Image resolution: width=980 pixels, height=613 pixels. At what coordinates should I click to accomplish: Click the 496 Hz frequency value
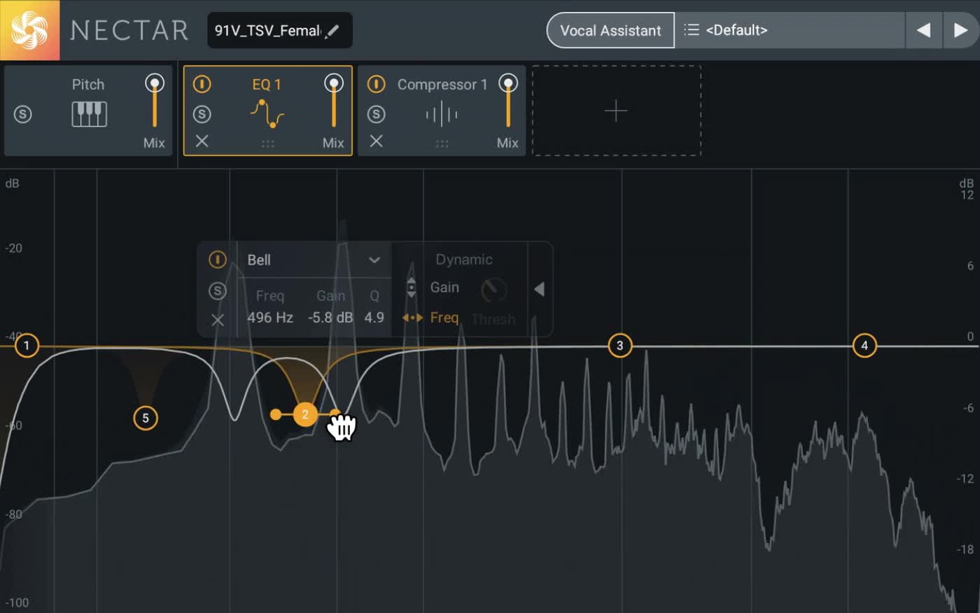(x=270, y=318)
